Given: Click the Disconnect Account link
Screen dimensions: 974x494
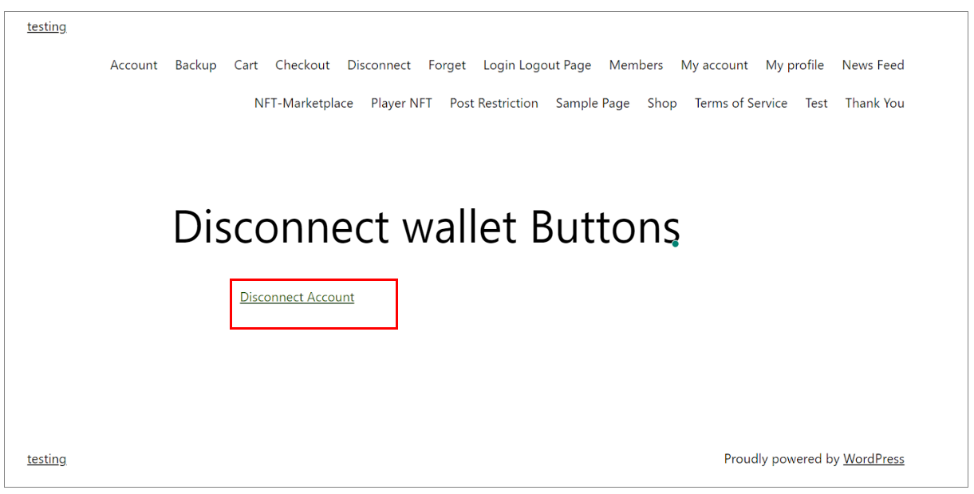Looking at the screenshot, I should tap(297, 297).
